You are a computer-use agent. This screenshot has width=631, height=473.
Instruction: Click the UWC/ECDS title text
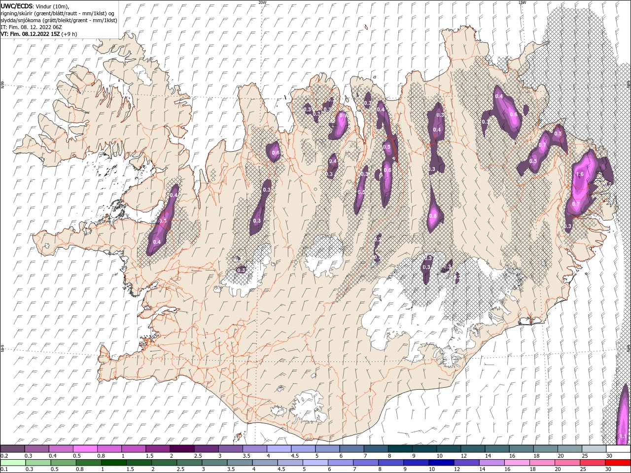[17, 5]
